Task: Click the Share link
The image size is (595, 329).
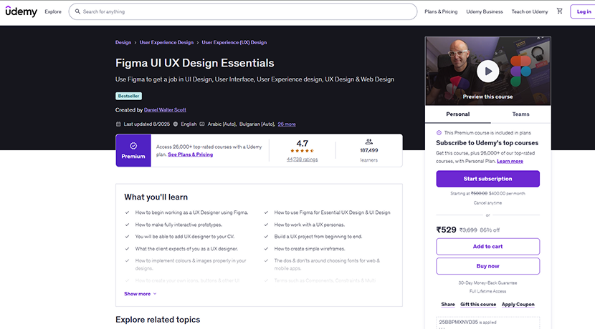Action: pyautogui.click(x=448, y=305)
